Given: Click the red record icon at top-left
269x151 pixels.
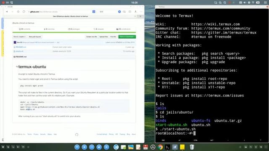Looking at the screenshot, I should click(x=3, y=3).
